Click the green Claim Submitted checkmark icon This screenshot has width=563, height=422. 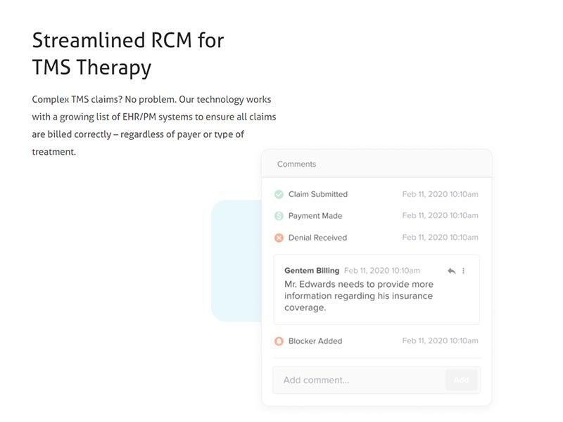[x=279, y=194]
